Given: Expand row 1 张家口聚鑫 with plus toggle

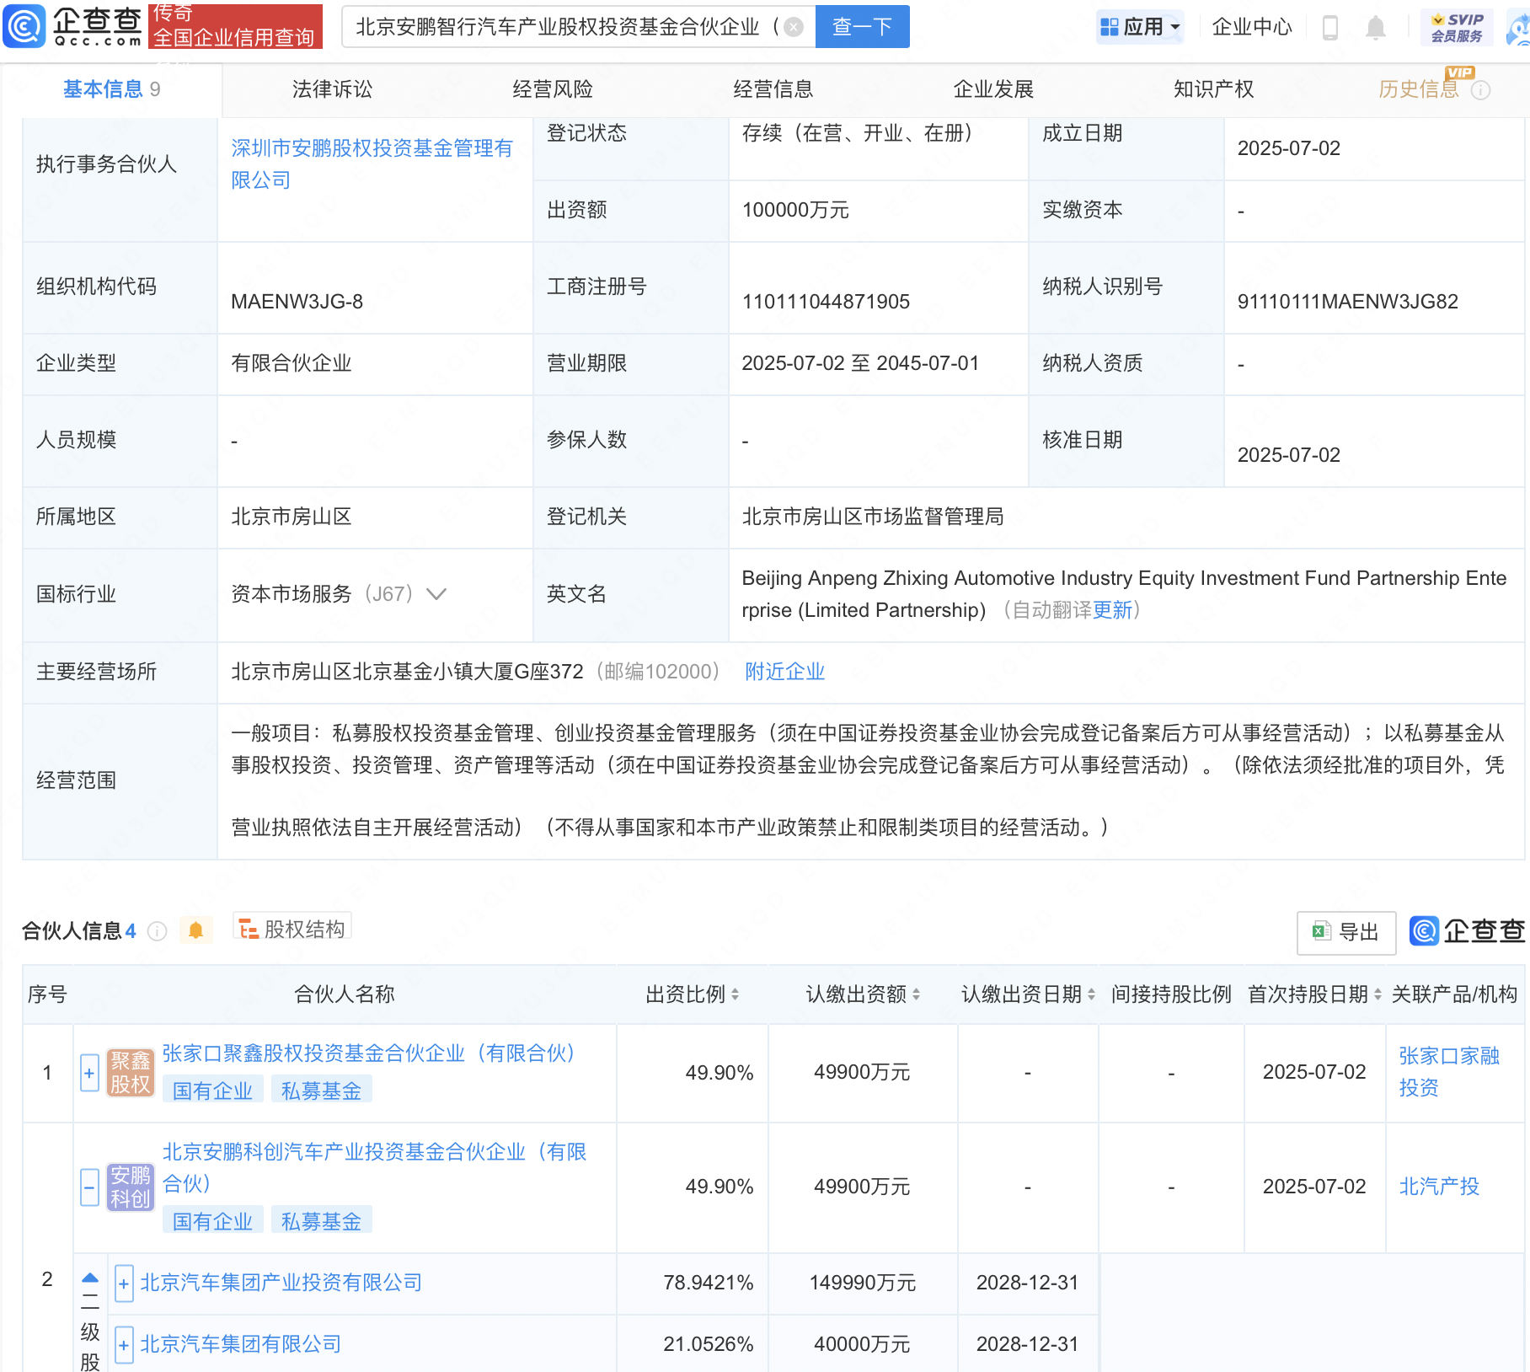Looking at the screenshot, I should tap(89, 1073).
